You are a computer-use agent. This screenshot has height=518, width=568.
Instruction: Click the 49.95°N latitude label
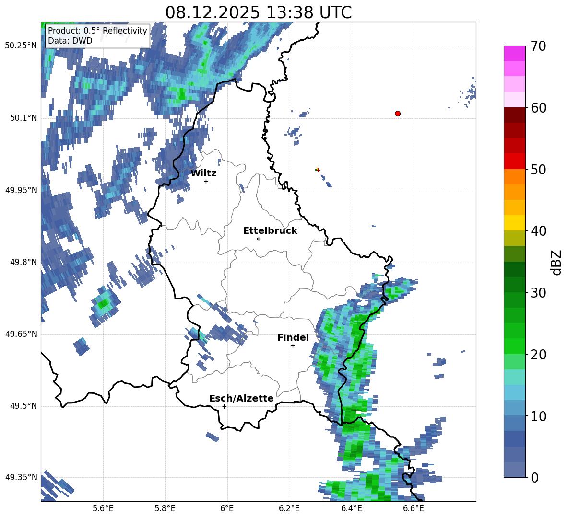point(21,190)
